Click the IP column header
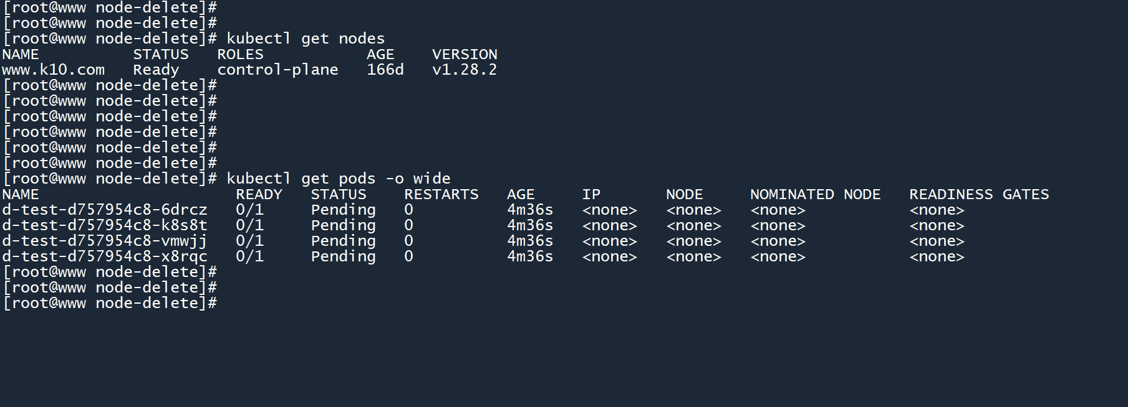 (x=591, y=194)
